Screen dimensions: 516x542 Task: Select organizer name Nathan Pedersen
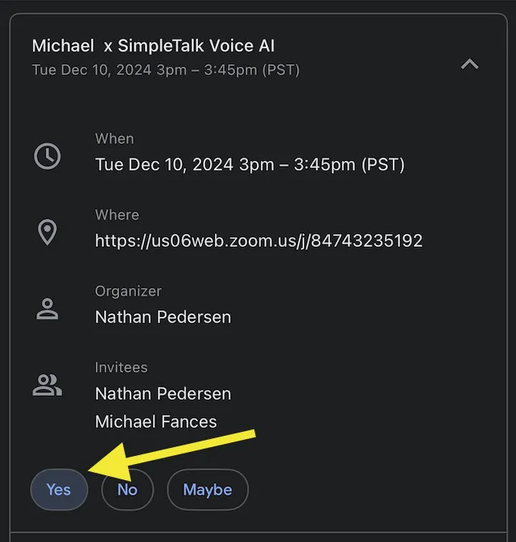[x=163, y=317]
